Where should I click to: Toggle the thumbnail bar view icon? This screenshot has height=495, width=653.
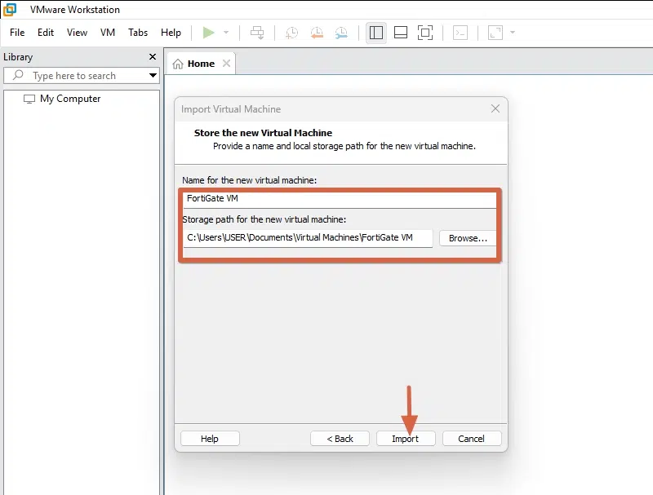(x=401, y=33)
